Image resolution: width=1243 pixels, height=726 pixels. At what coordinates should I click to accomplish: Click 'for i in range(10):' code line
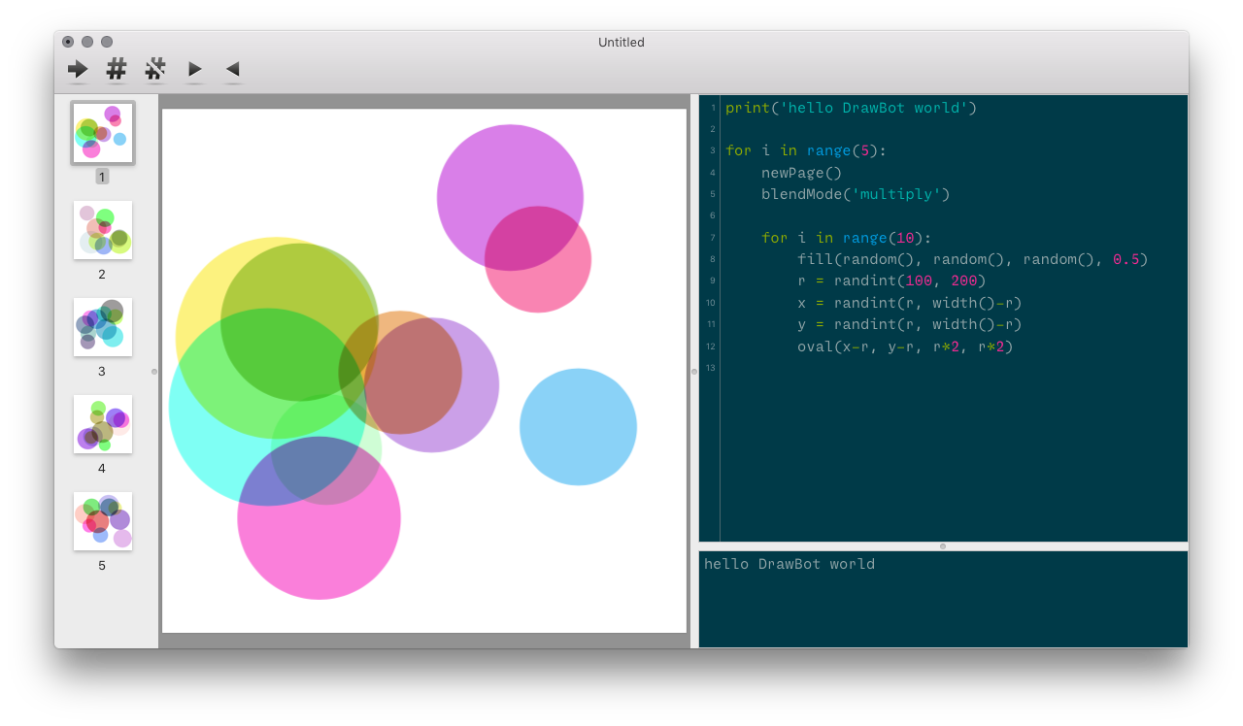pos(846,238)
